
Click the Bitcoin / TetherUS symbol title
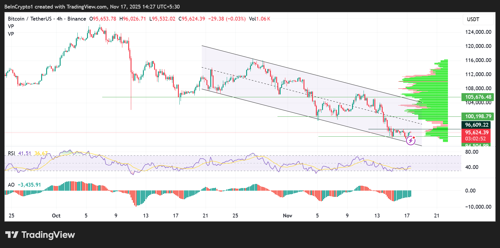coord(29,19)
